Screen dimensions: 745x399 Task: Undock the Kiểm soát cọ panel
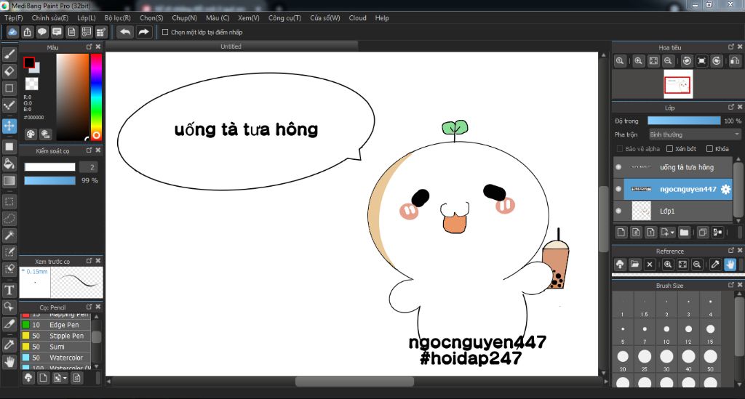(89, 150)
